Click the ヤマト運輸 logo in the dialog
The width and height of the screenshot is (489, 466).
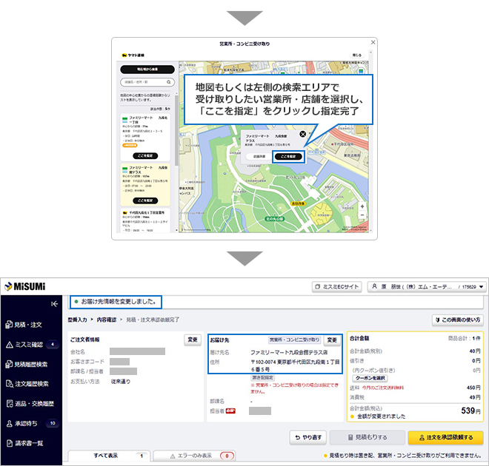click(x=133, y=55)
